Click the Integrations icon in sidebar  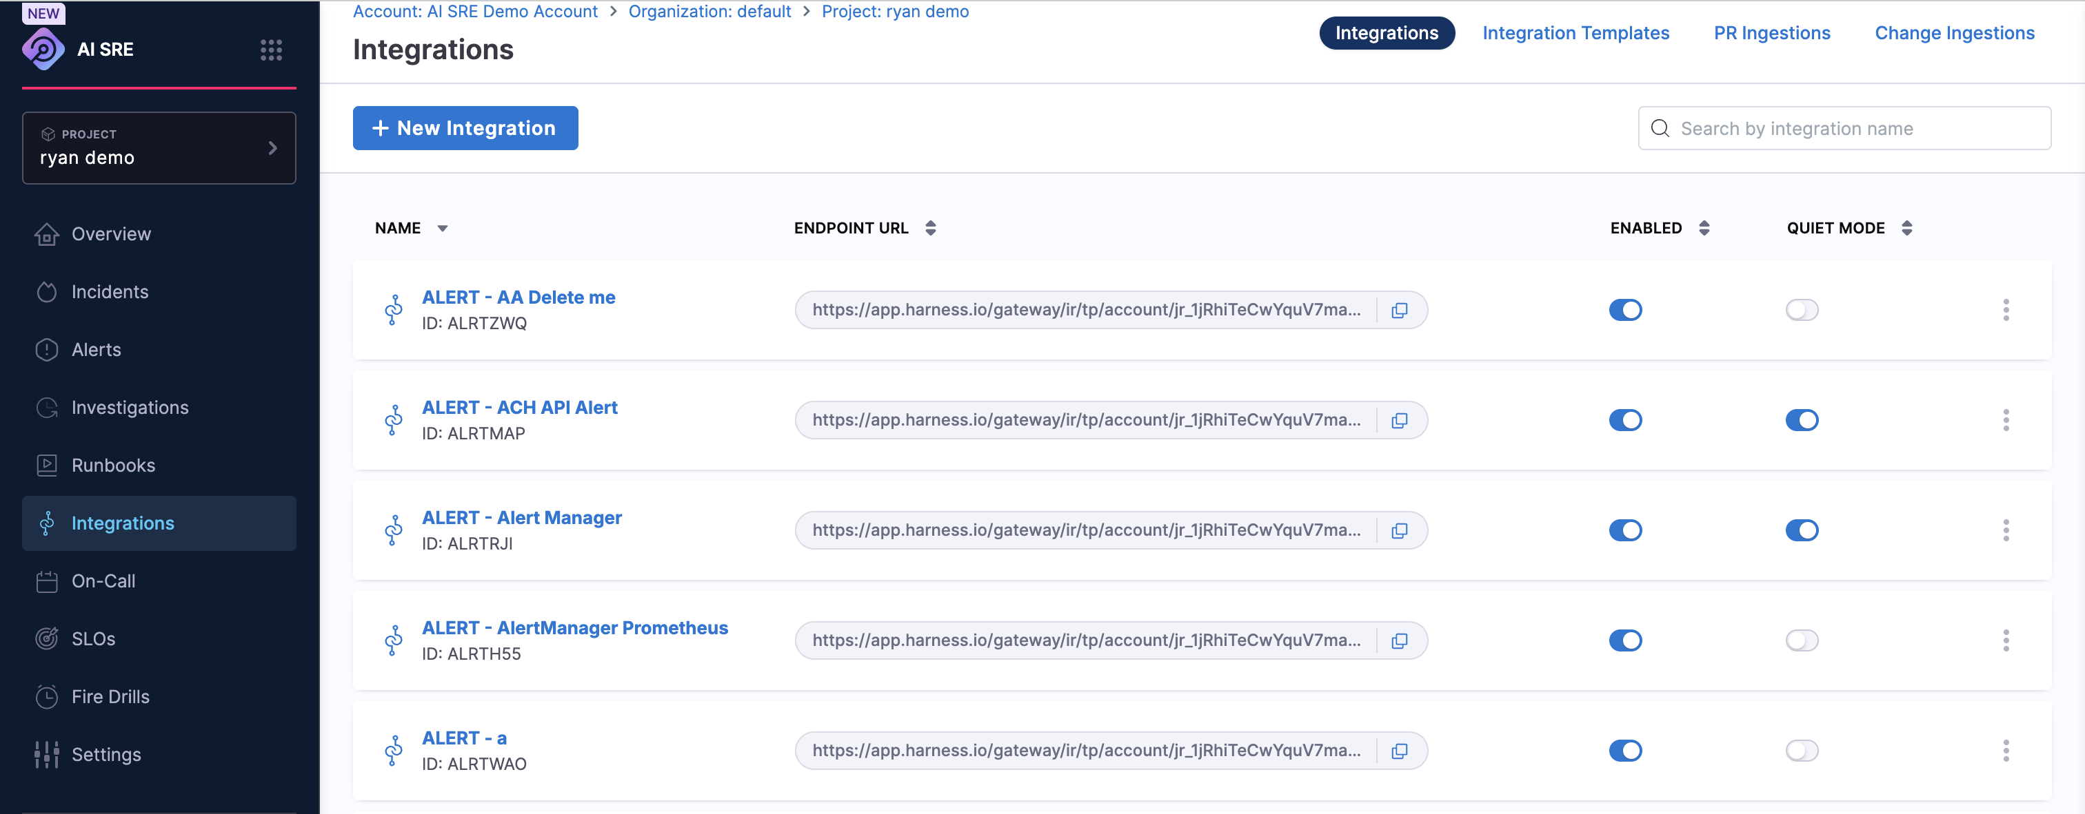point(47,523)
